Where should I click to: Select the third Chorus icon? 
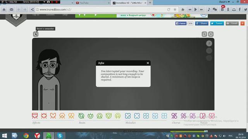[x=193, y=116]
